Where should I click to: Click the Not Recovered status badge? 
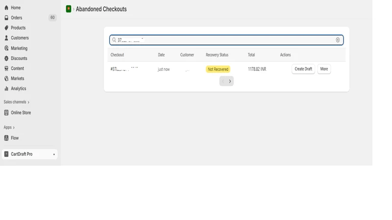(x=218, y=69)
